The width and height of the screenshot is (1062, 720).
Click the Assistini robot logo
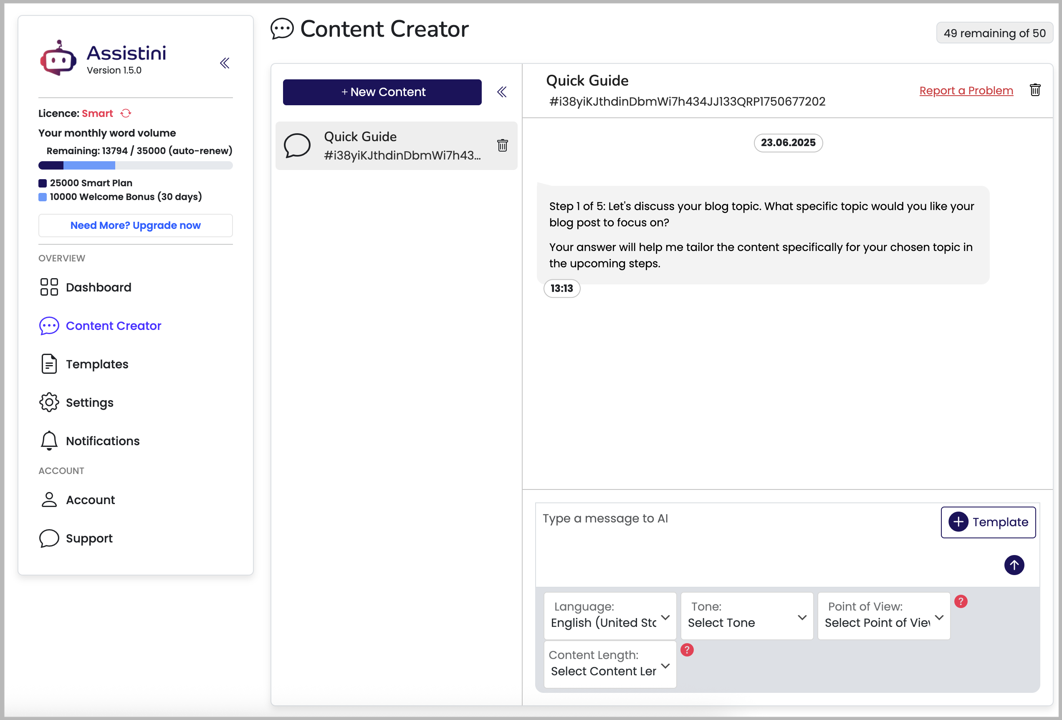coord(58,58)
